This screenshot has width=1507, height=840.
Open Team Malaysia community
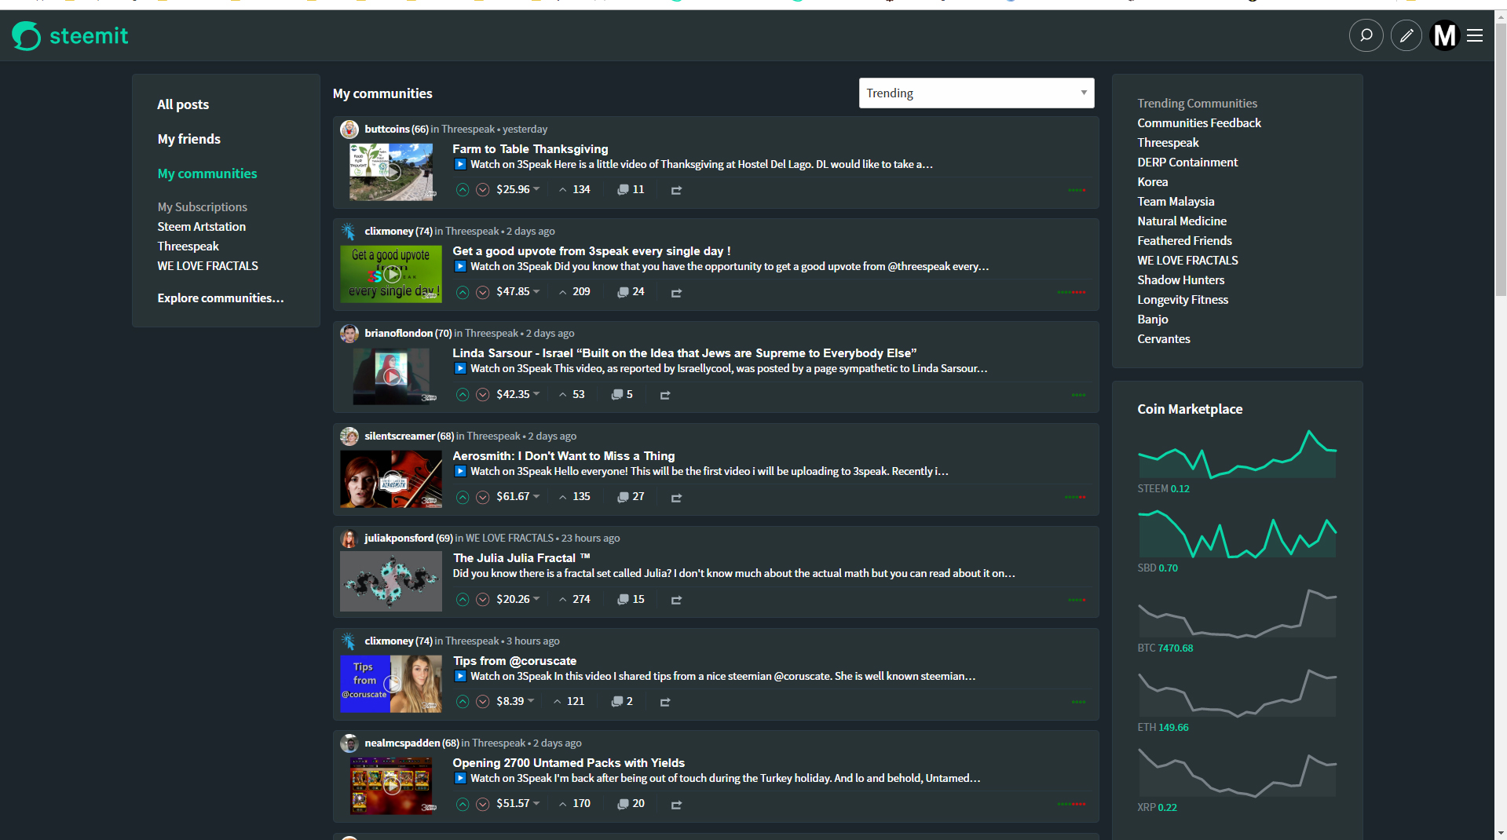click(x=1176, y=201)
